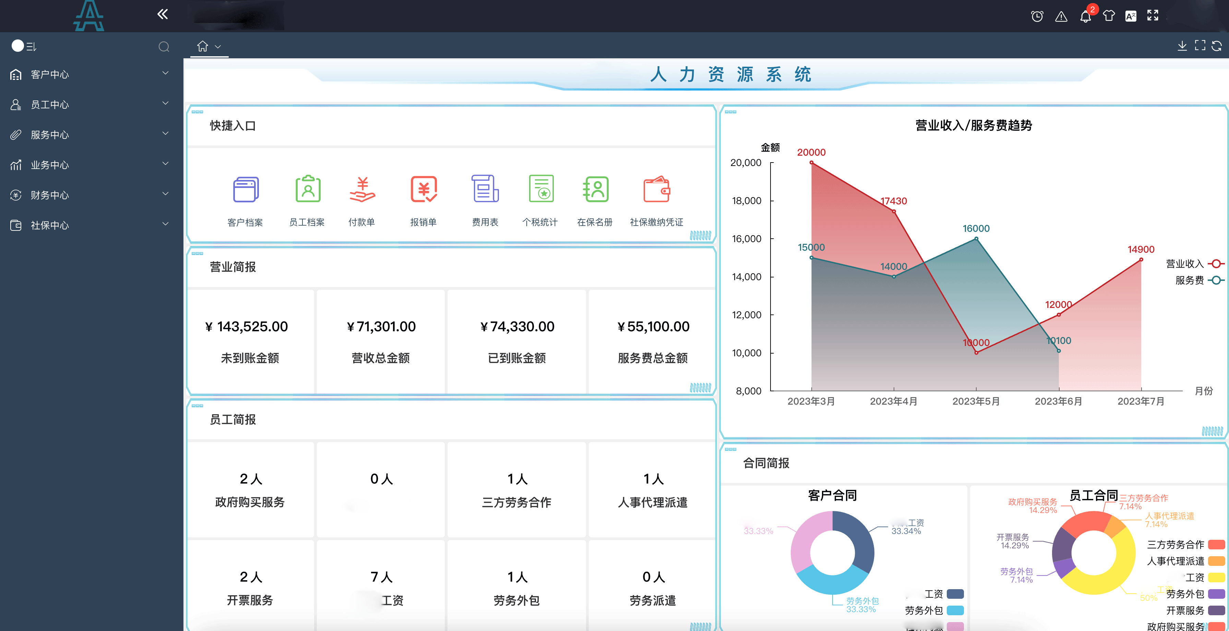Open 付款单 quick entry icon
This screenshot has width=1229, height=631.
[362, 190]
